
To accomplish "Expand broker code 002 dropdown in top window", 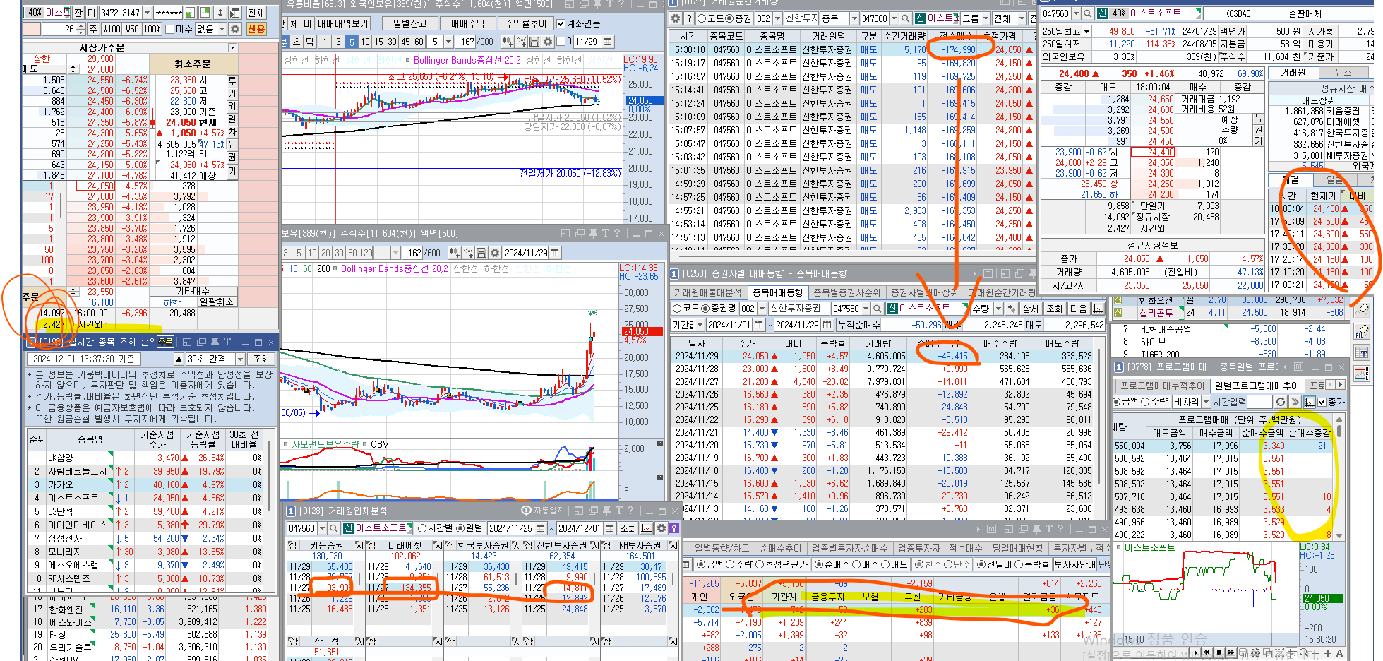I will (778, 18).
